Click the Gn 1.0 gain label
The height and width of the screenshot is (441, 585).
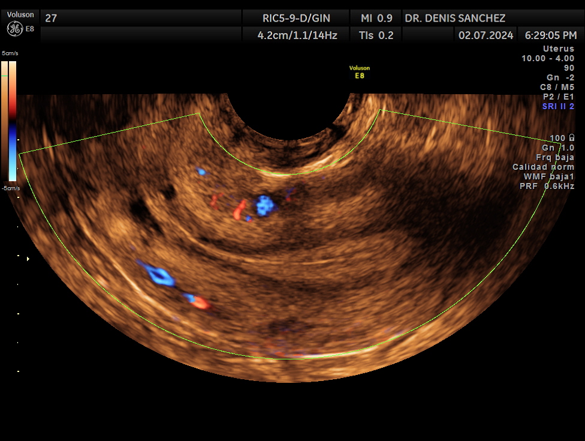pyautogui.click(x=557, y=147)
